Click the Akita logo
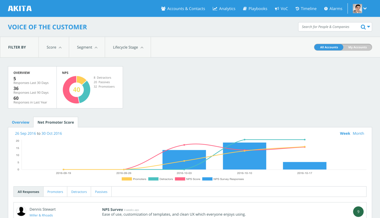Screen dimensions: 380x218 (20, 8)
